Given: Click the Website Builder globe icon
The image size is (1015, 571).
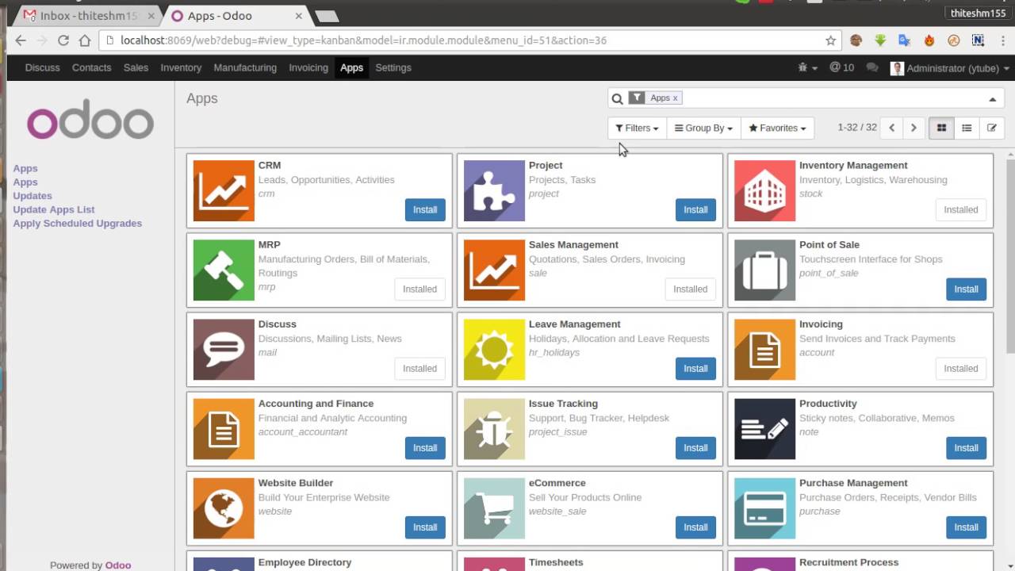Looking at the screenshot, I should pyautogui.click(x=224, y=508).
